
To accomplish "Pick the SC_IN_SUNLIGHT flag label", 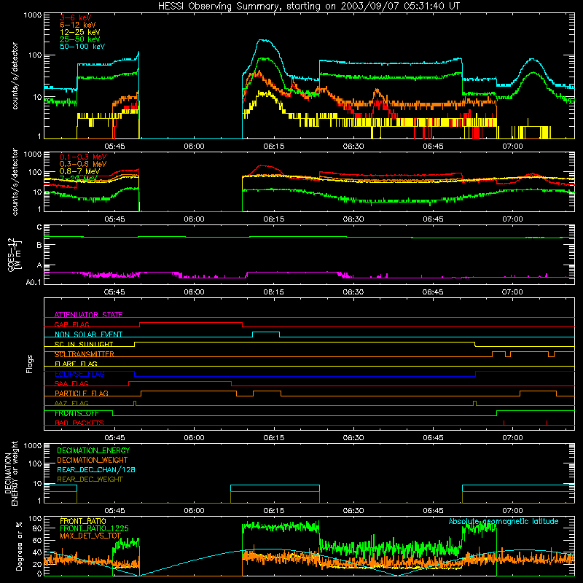I will click(x=84, y=344).
